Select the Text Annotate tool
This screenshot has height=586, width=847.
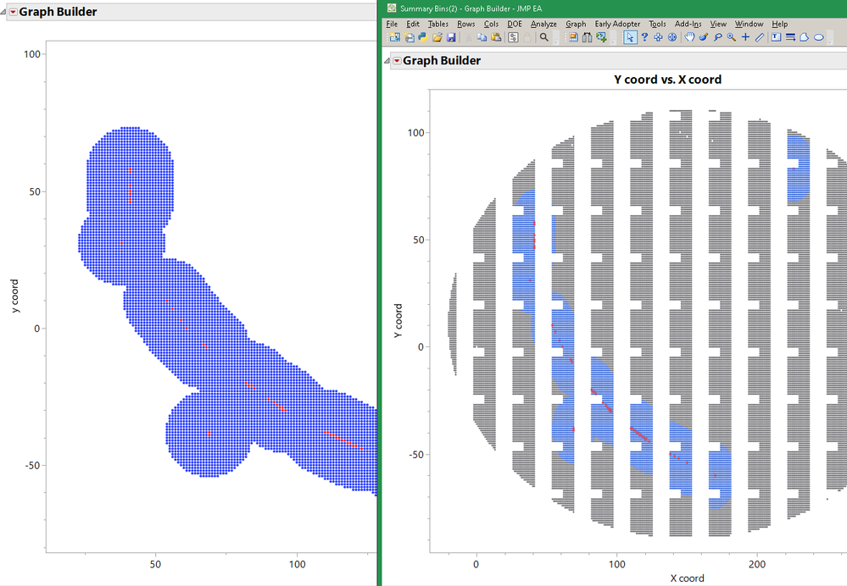[777, 37]
